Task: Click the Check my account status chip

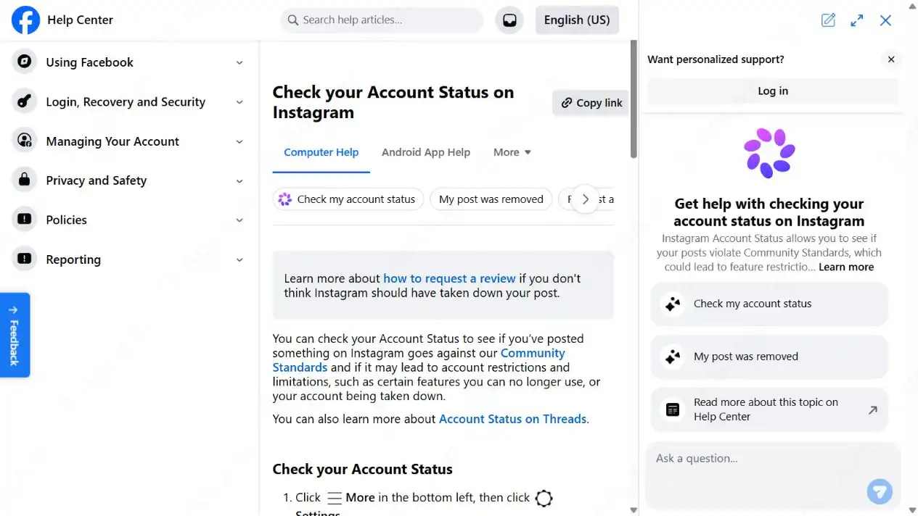Action: (348, 199)
